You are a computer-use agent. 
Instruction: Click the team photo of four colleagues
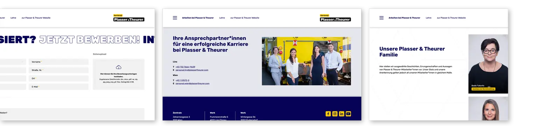click(306, 61)
